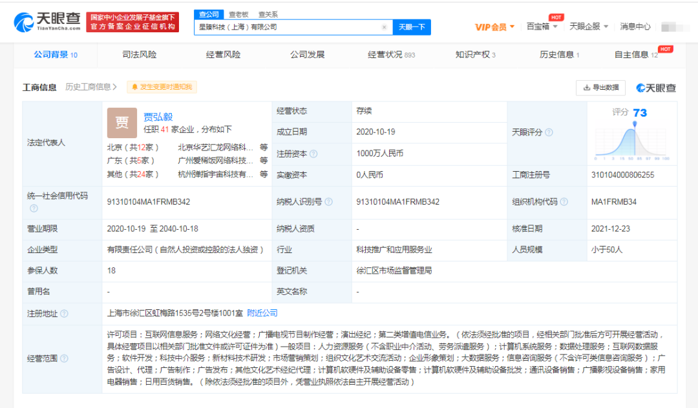Click the 天眼查 logo beside the export button
This screenshot has width=698, height=408.
(656, 88)
